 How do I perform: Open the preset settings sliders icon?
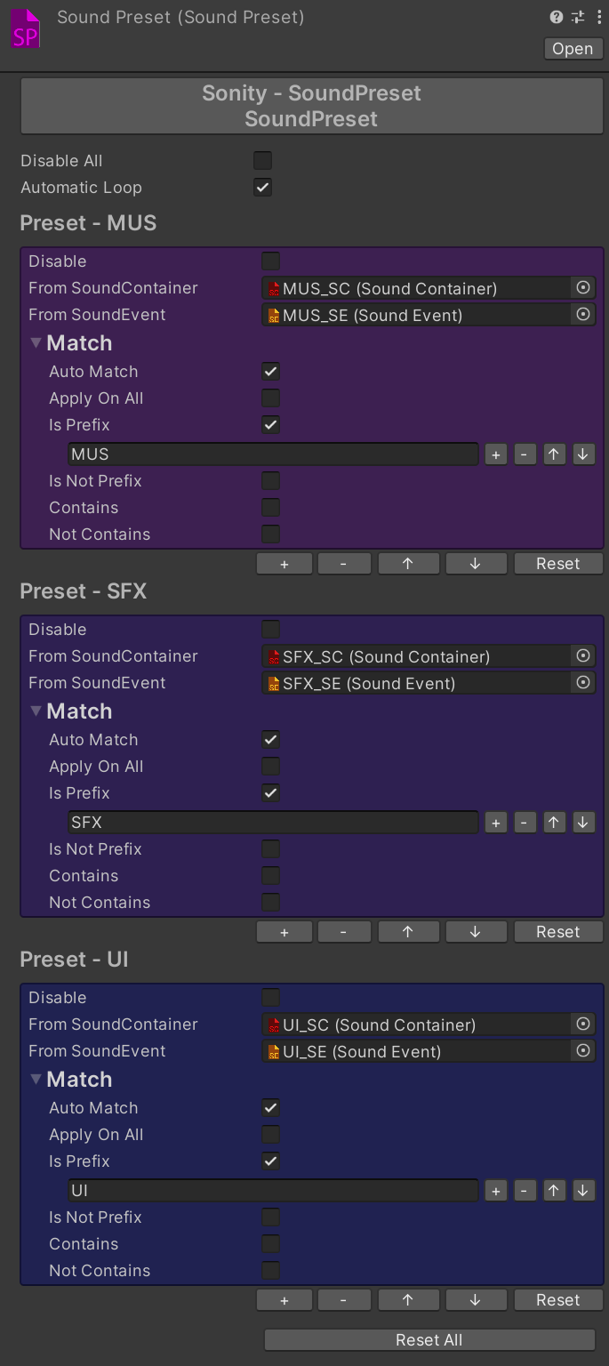point(578,17)
